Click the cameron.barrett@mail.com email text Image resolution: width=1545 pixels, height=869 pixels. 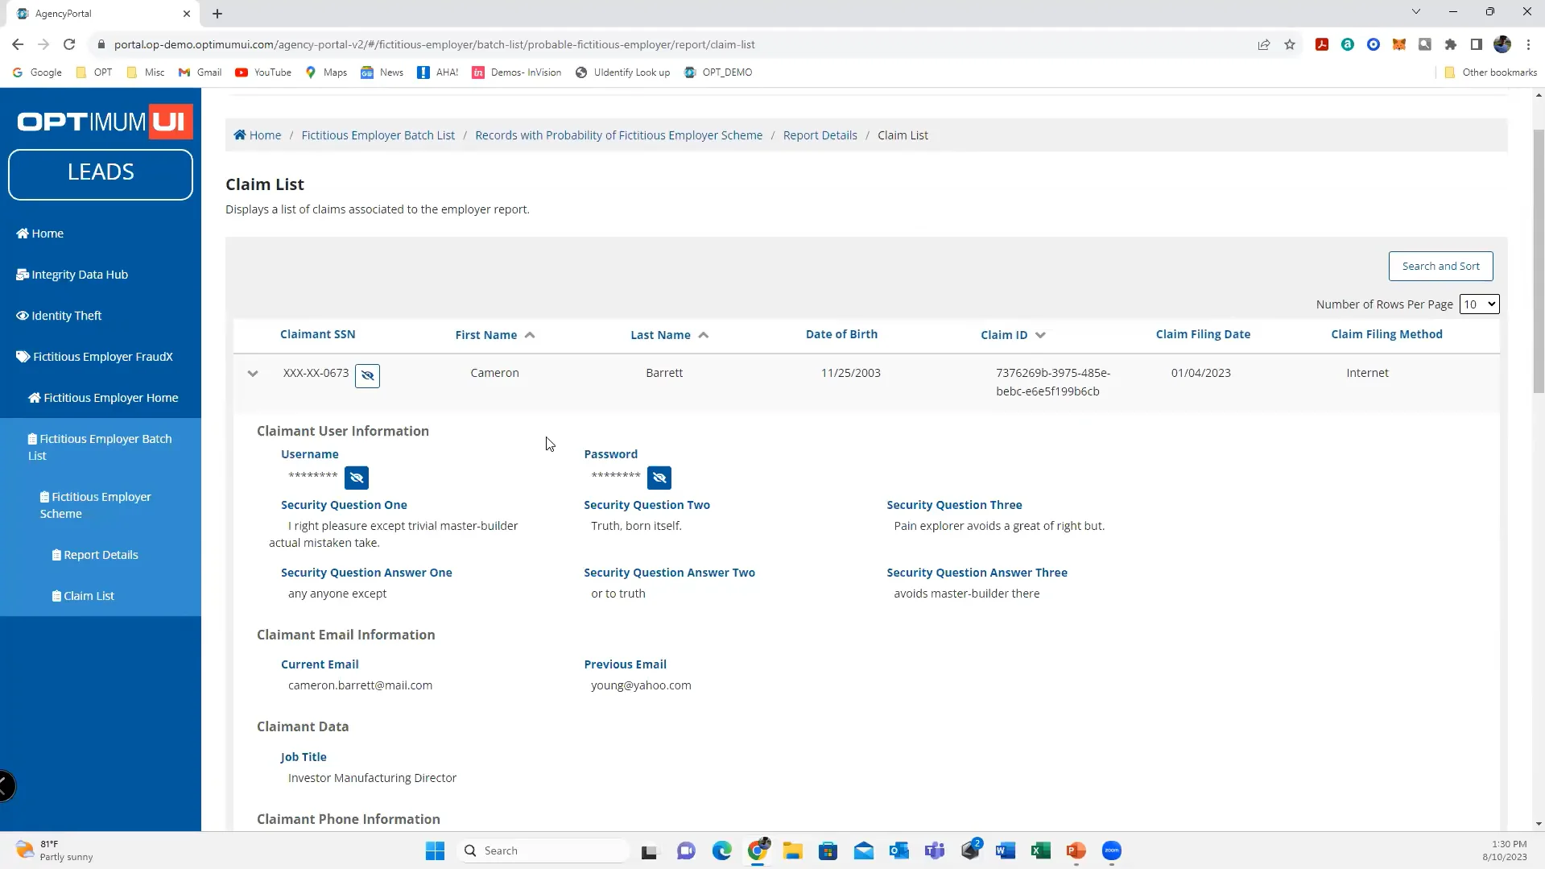coord(360,685)
